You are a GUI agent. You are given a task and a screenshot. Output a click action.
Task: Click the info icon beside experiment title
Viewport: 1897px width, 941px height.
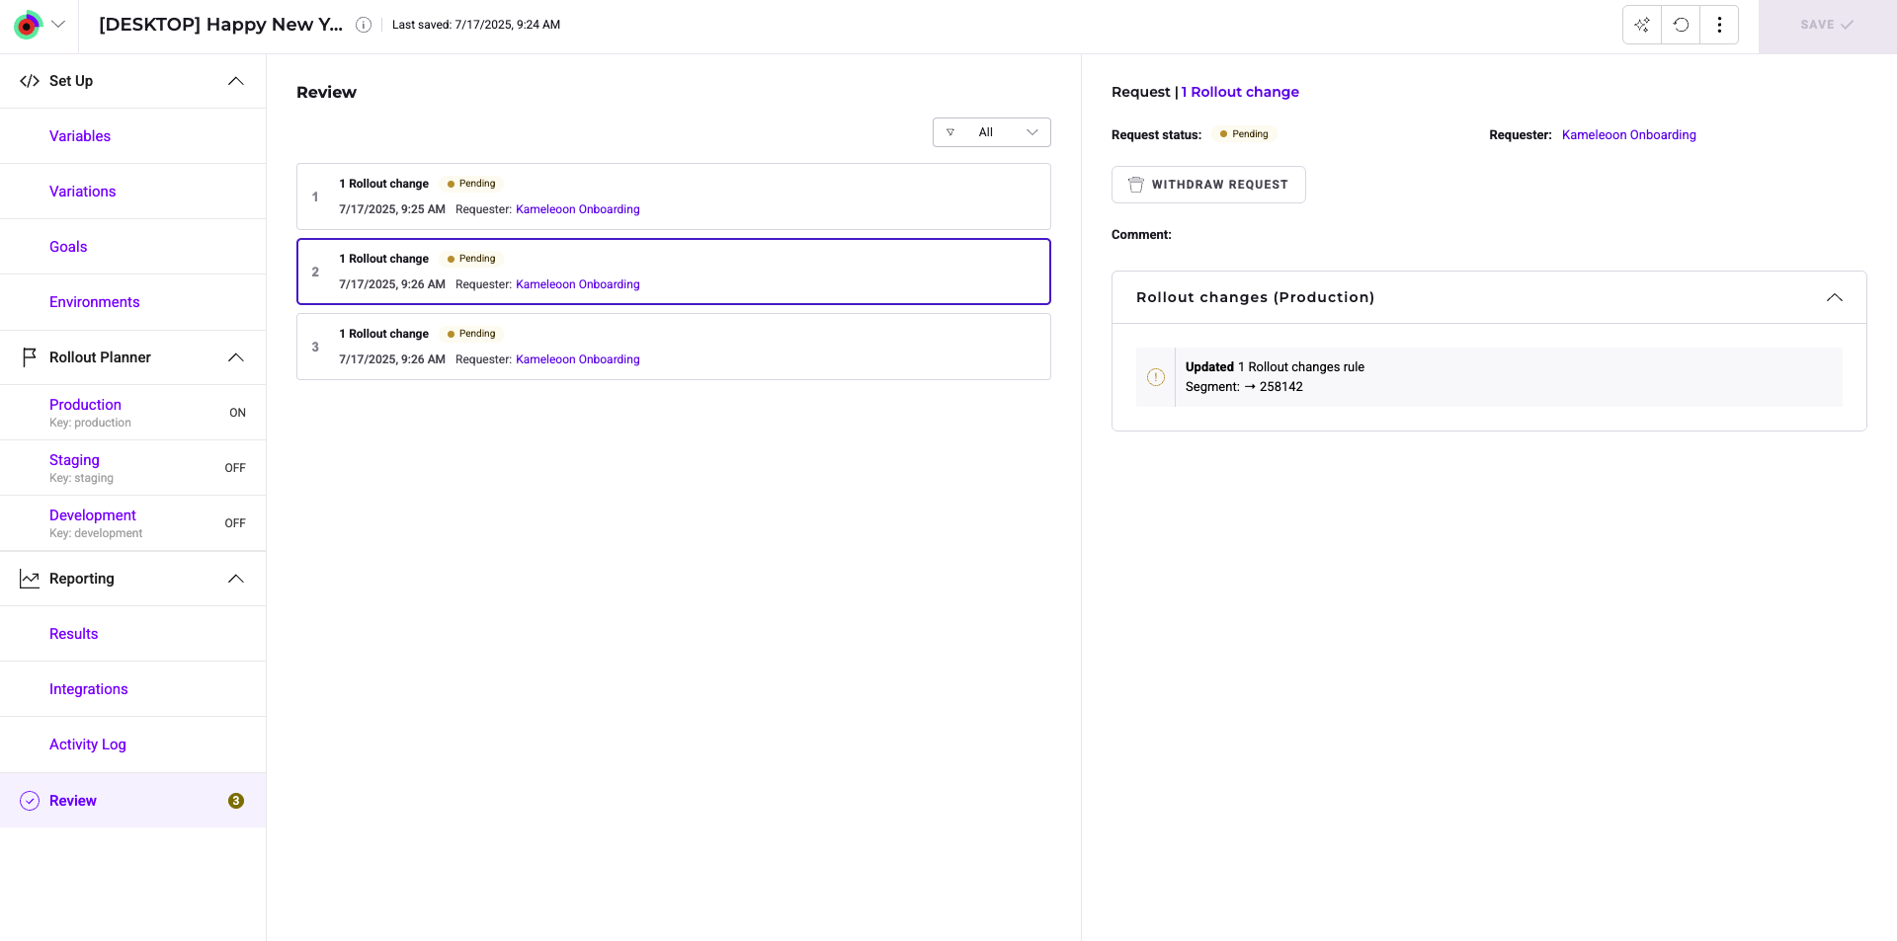364,25
